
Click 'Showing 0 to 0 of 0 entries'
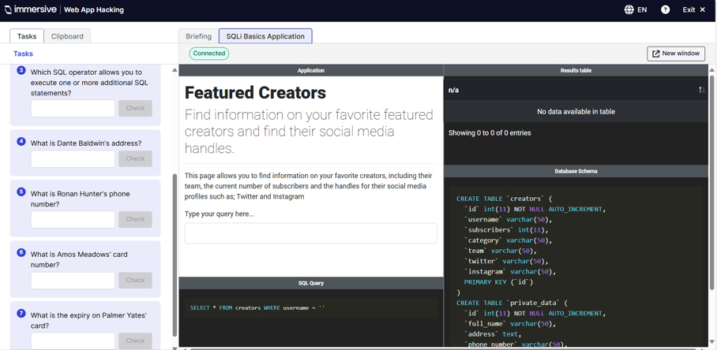490,133
